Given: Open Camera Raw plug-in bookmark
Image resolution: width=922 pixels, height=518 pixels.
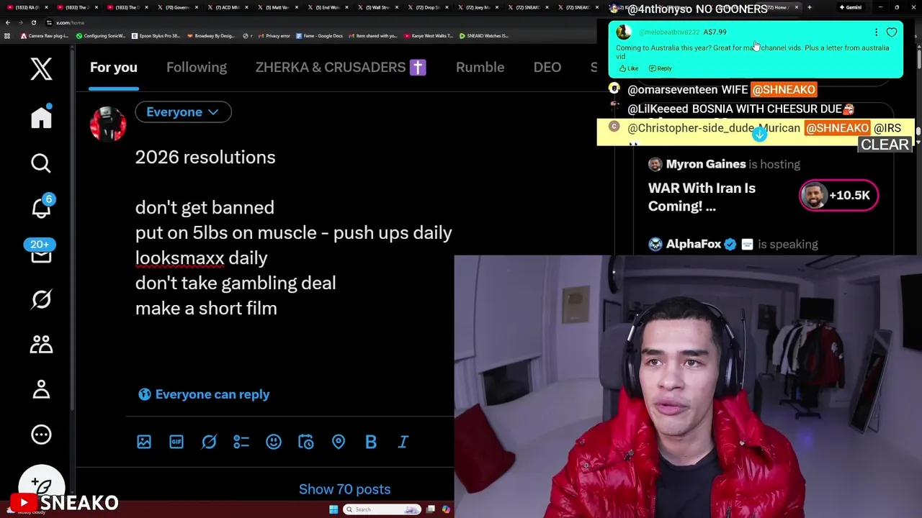Looking at the screenshot, I should click(45, 36).
